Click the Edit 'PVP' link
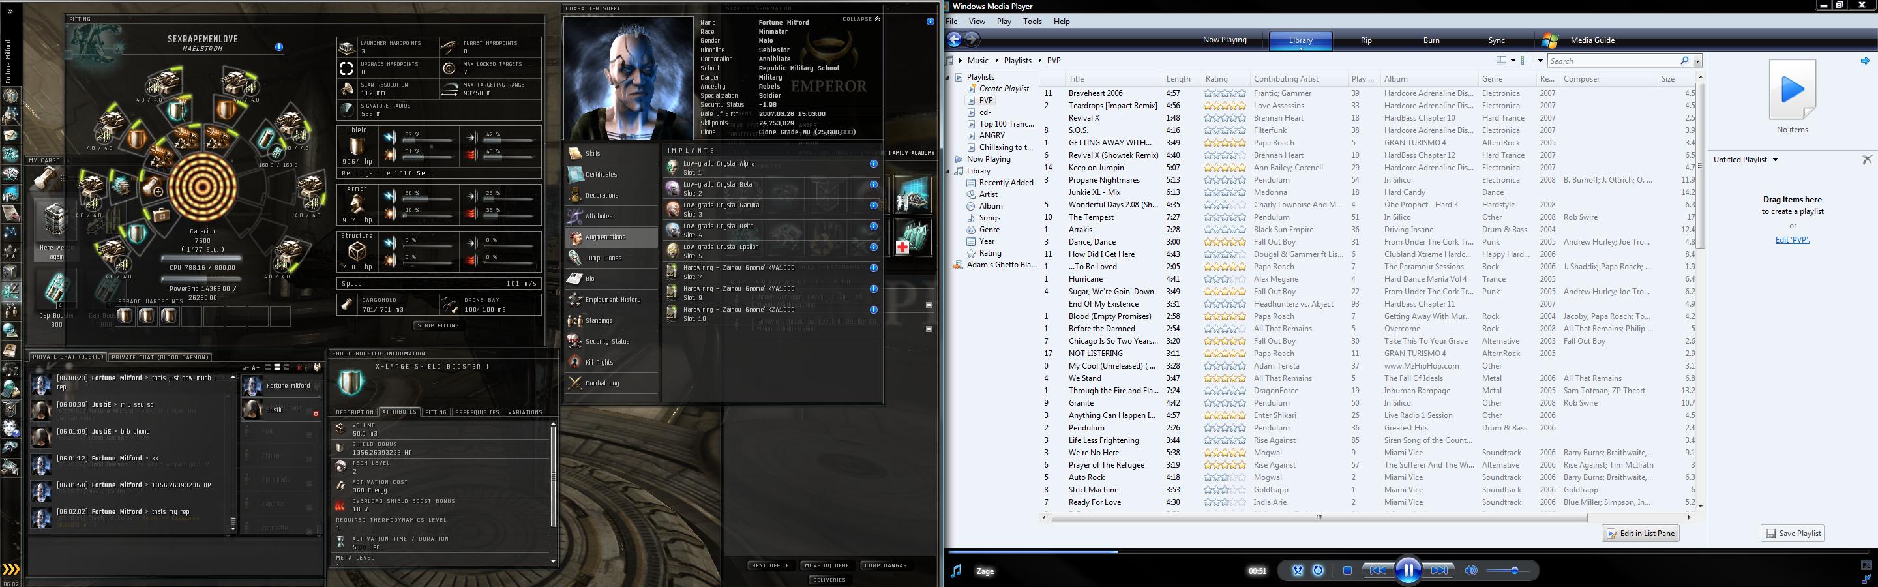The image size is (1878, 587). pyautogui.click(x=1792, y=240)
